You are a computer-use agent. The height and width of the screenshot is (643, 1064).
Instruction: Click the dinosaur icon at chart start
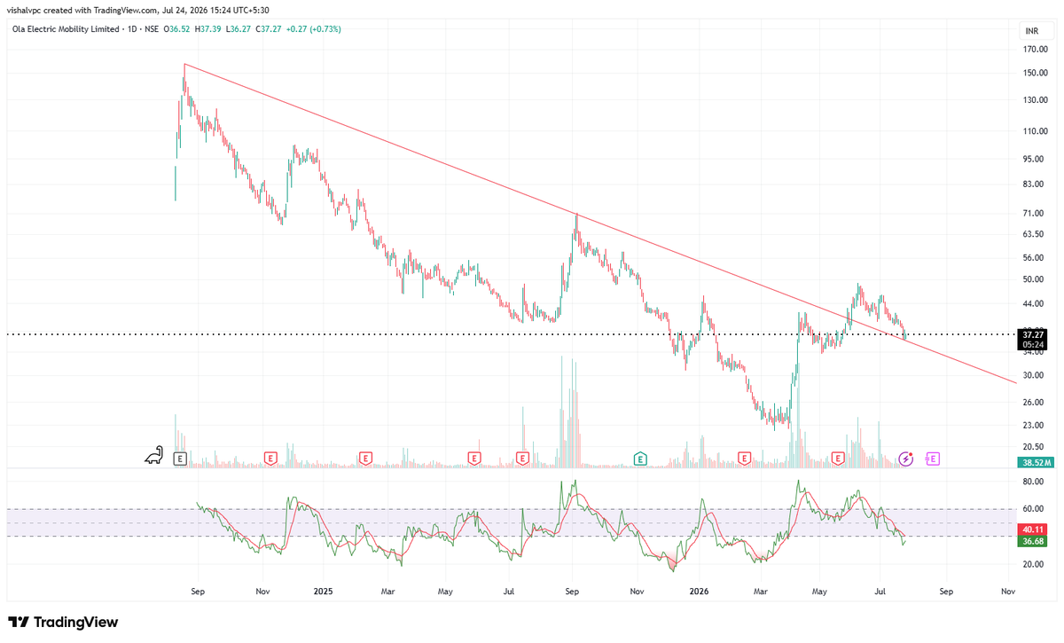pyautogui.click(x=155, y=456)
